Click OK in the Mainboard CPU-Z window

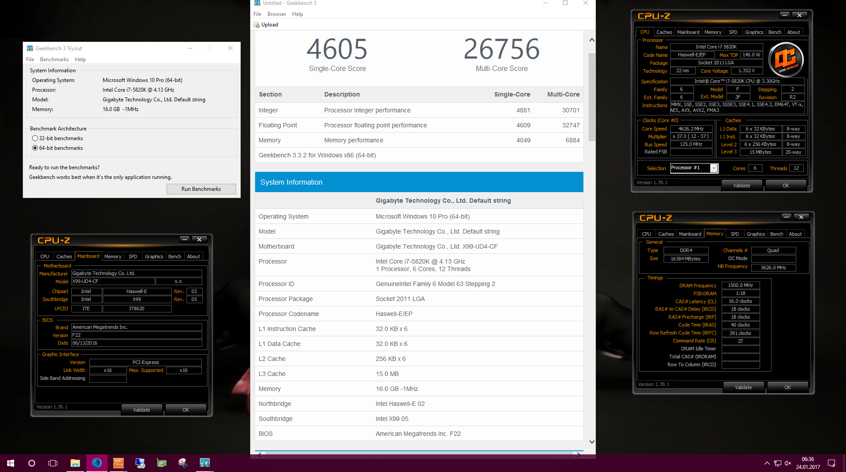click(x=186, y=410)
